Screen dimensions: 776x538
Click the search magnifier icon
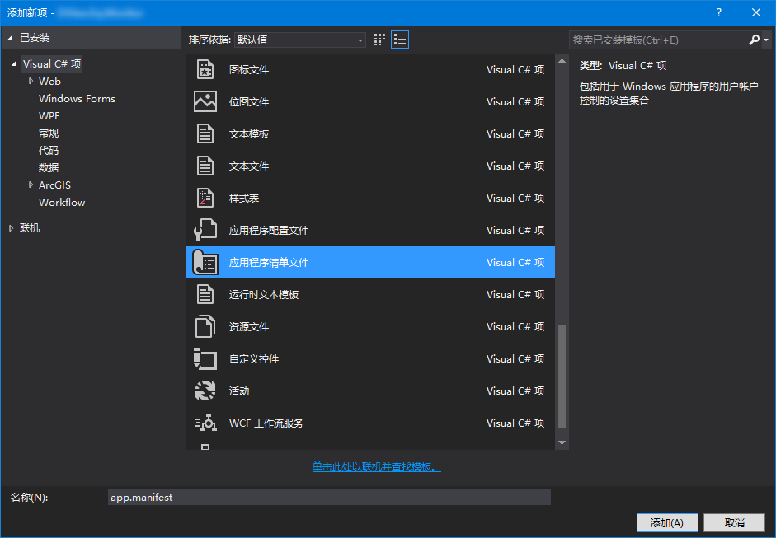(755, 40)
